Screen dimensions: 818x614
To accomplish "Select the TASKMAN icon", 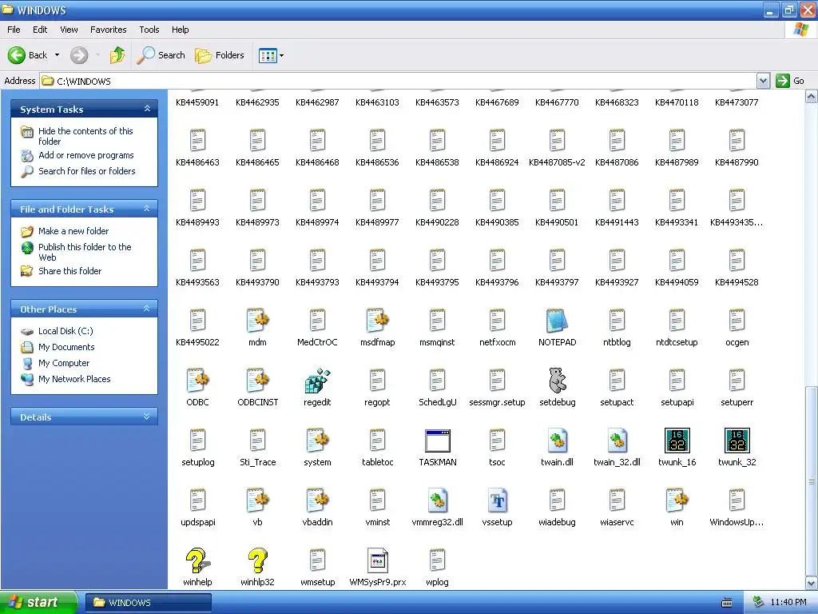I will pos(437,441).
